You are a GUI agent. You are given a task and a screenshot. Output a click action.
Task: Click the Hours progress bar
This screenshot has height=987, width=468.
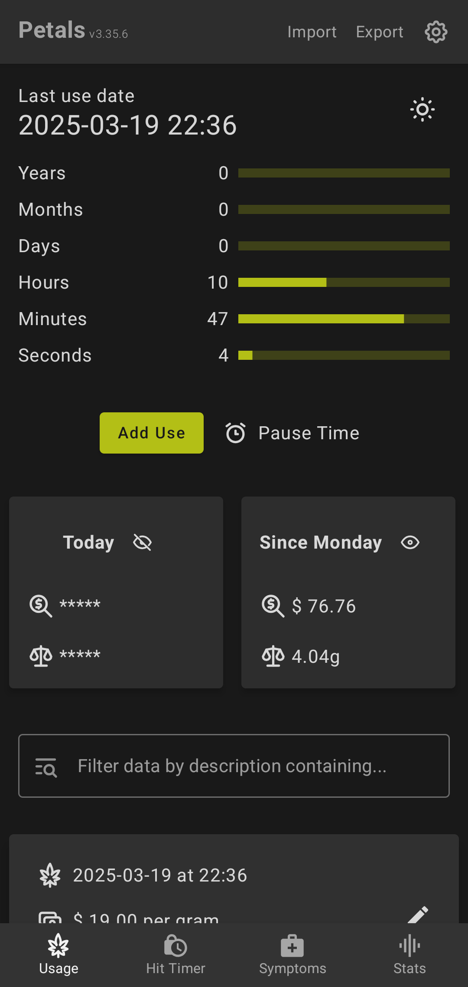[344, 283]
